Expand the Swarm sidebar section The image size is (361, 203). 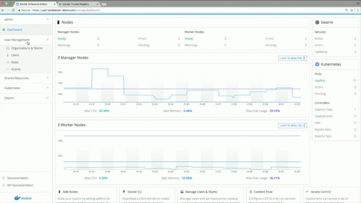(26, 98)
